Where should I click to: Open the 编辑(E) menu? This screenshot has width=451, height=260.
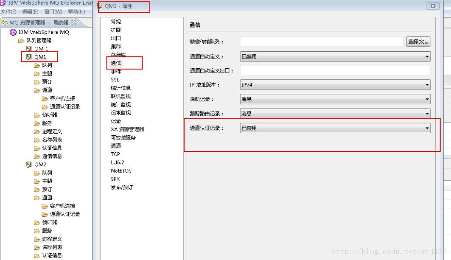[30, 11]
